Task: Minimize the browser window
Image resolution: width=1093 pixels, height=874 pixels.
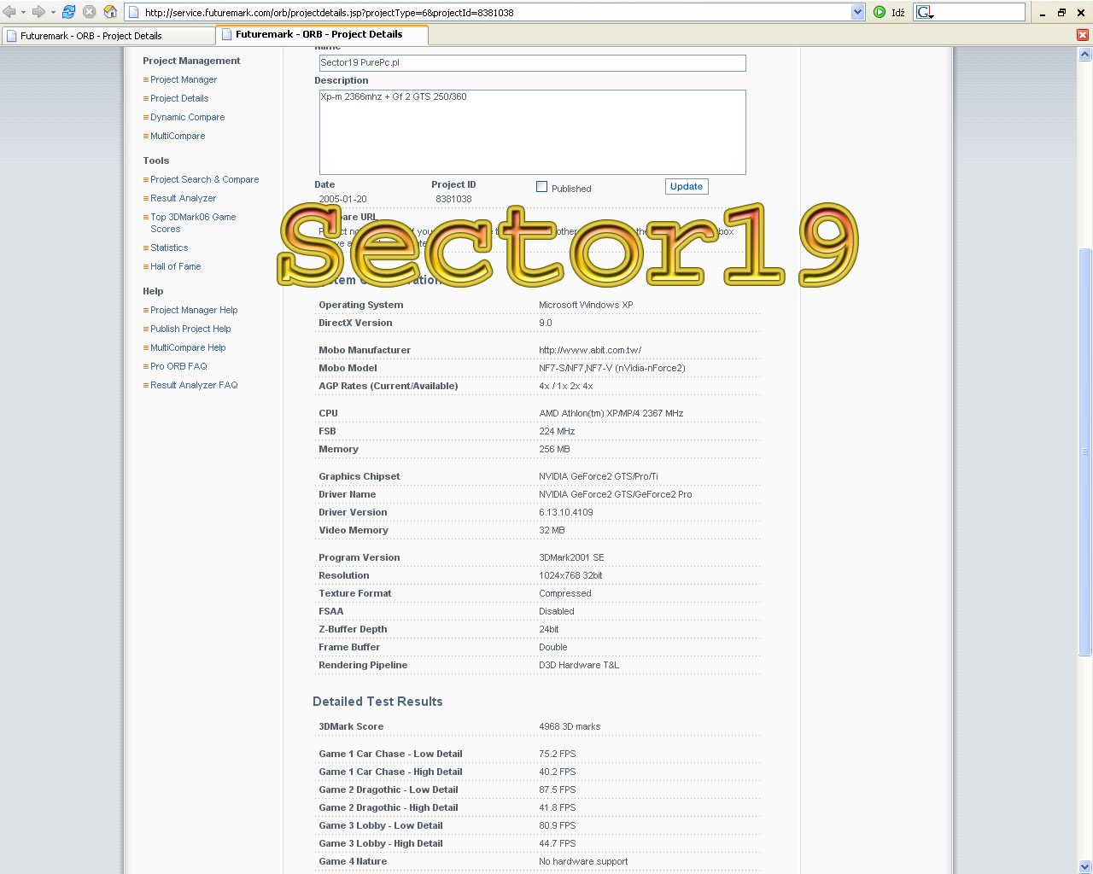Action: pyautogui.click(x=1043, y=12)
